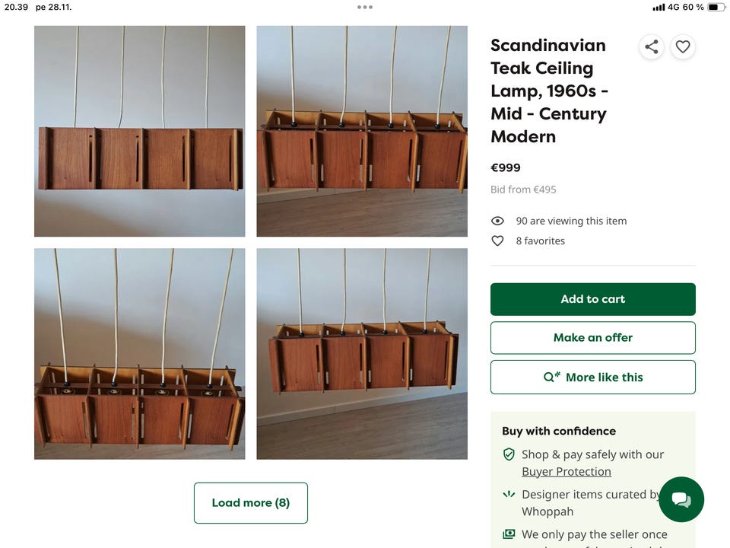The height and width of the screenshot is (548, 730).
Task: View bottom-right angled lamp photo
Action: [x=362, y=354]
